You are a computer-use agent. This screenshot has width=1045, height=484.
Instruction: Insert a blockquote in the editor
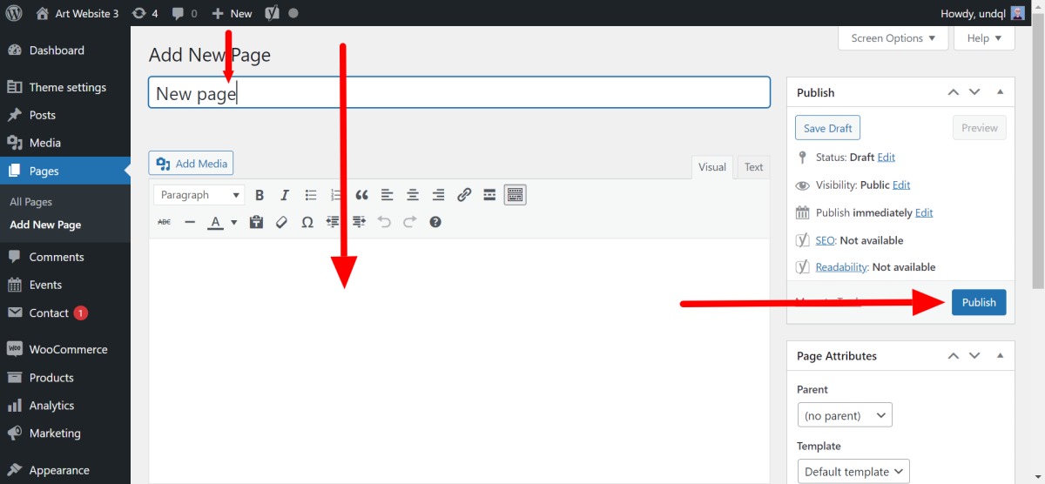361,195
